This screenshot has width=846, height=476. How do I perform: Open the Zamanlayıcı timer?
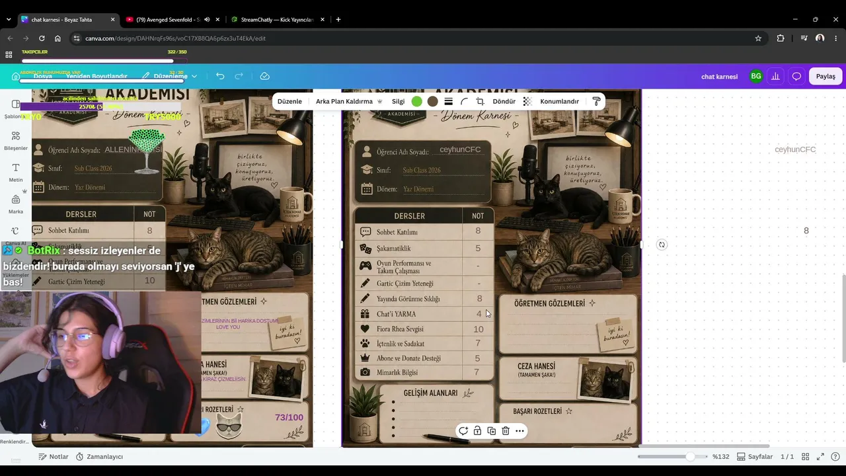(x=99, y=457)
